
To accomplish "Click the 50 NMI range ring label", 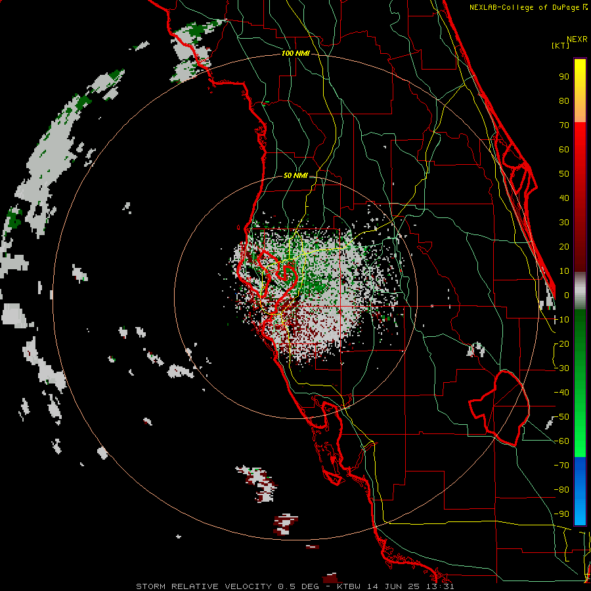I will (295, 175).
